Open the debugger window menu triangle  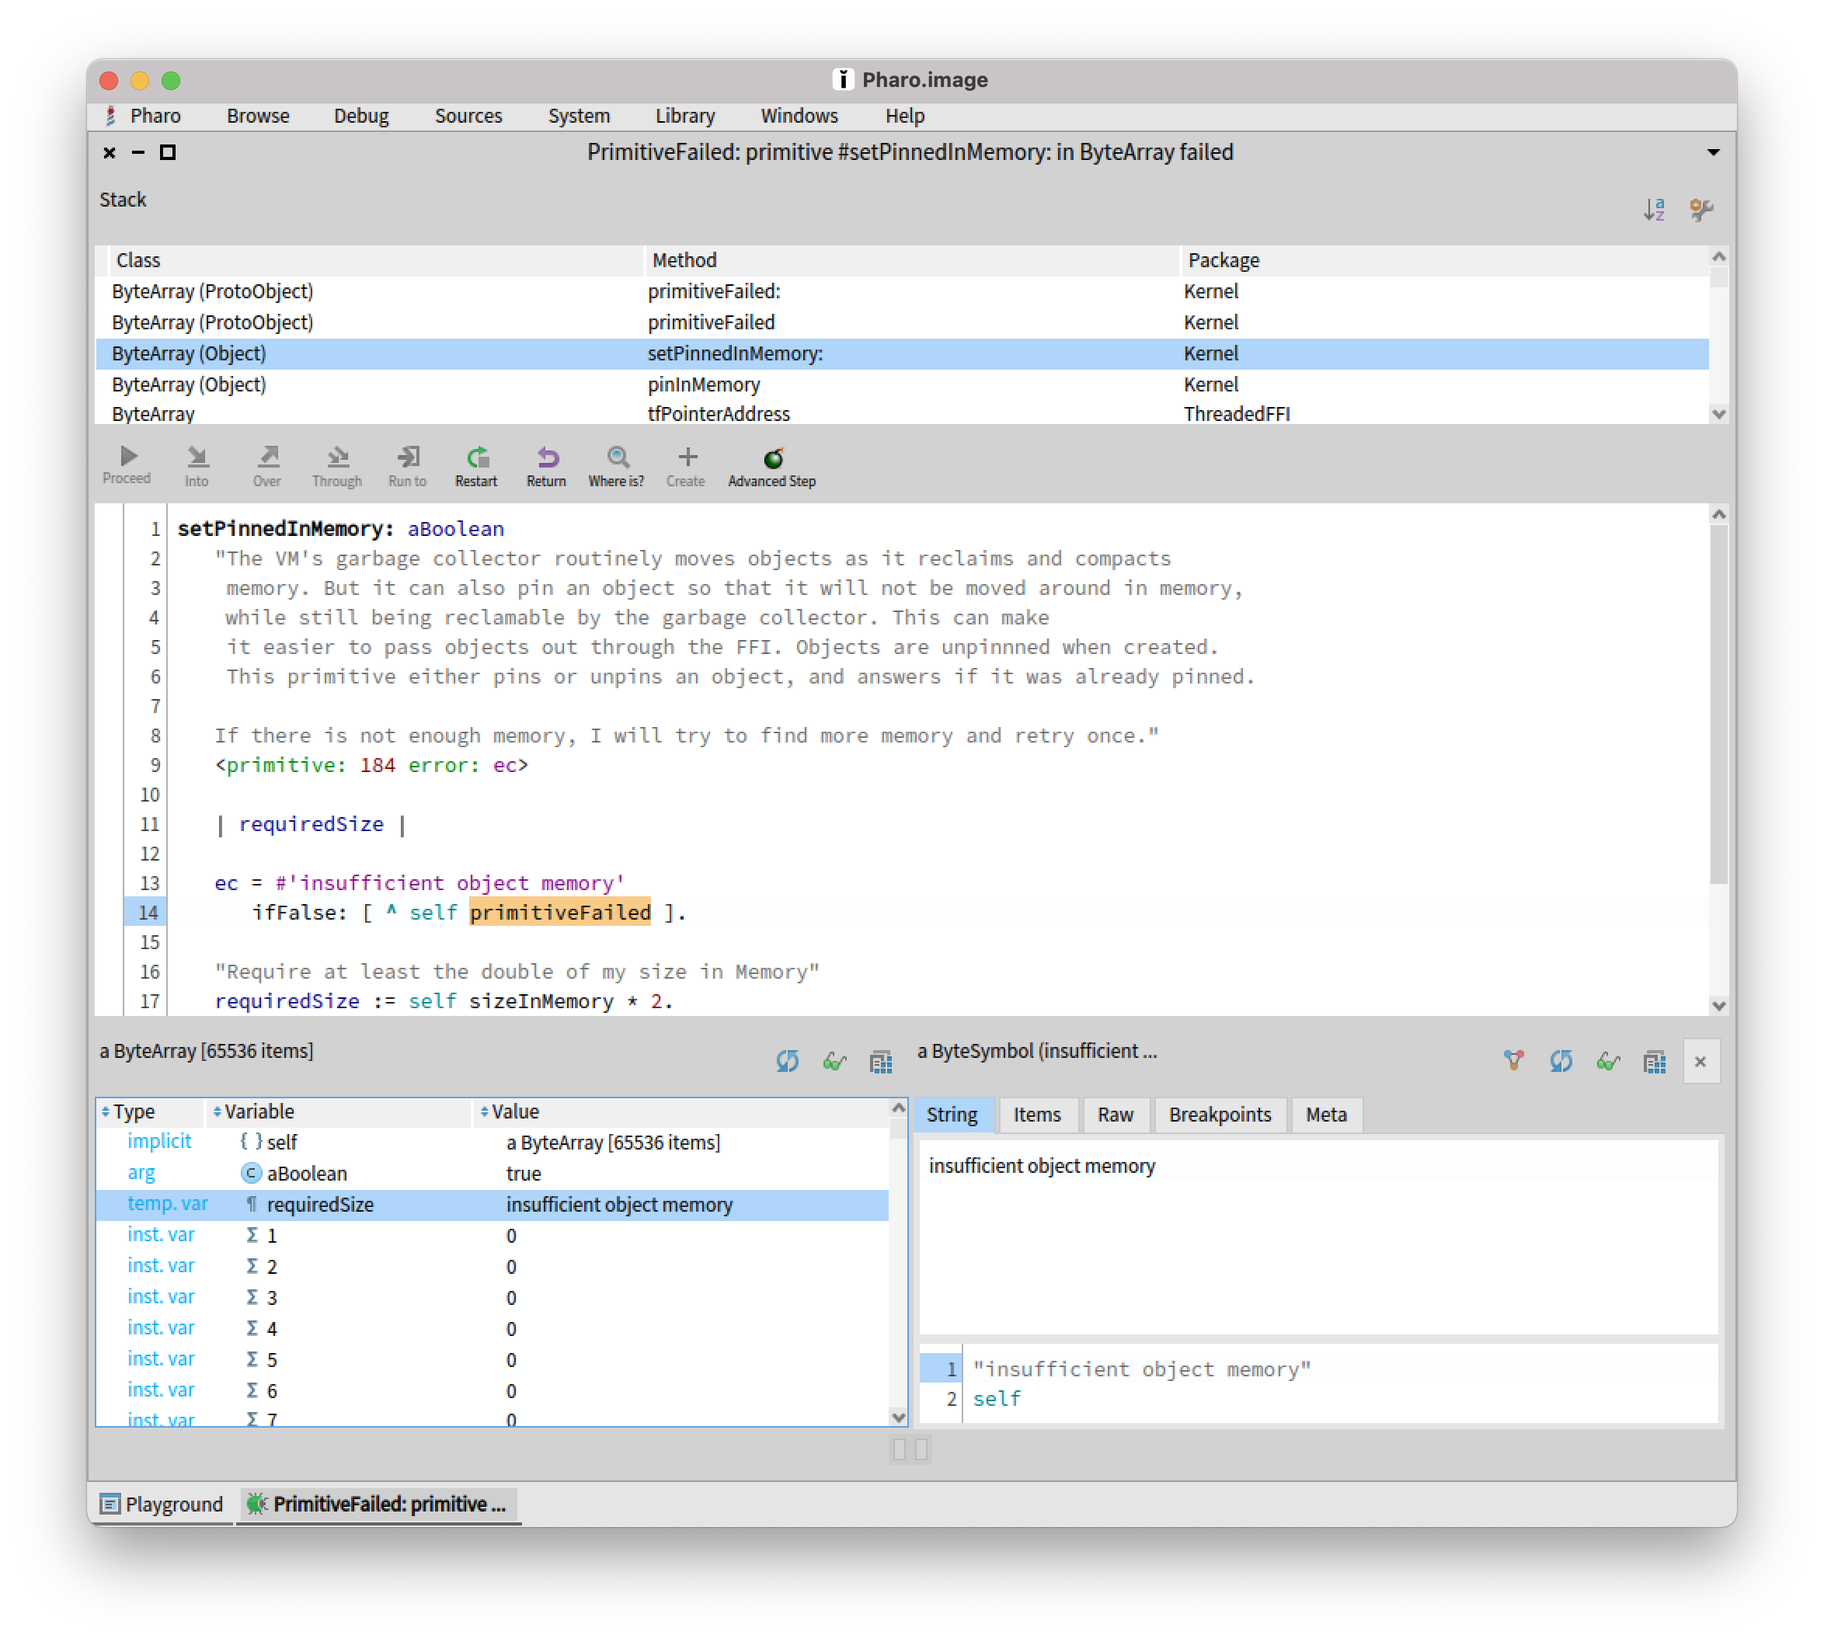(1713, 152)
